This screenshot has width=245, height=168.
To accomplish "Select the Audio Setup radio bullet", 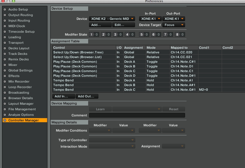I will click(5, 10).
